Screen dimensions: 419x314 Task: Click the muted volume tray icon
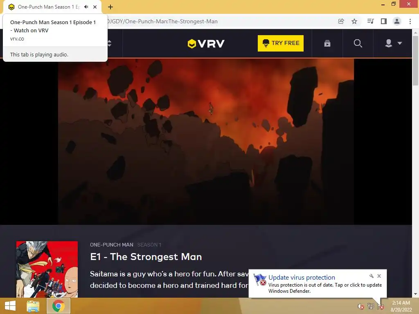(361, 306)
